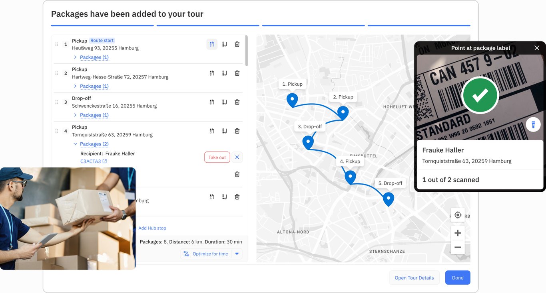Set Schwenckestraße 16 as route end
This screenshot has height=293, width=546.
pyautogui.click(x=225, y=102)
